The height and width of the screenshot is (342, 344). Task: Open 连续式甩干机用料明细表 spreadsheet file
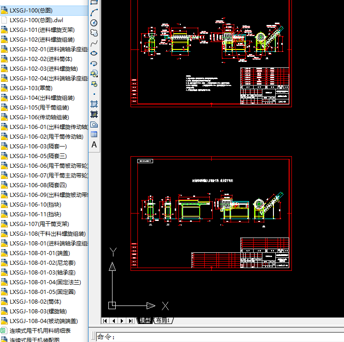point(40,331)
